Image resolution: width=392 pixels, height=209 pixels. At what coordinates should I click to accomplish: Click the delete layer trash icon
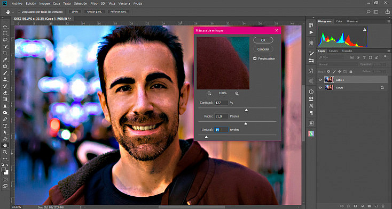(x=383, y=206)
